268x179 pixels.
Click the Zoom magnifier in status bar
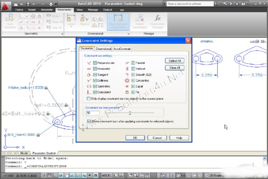coord(136,175)
